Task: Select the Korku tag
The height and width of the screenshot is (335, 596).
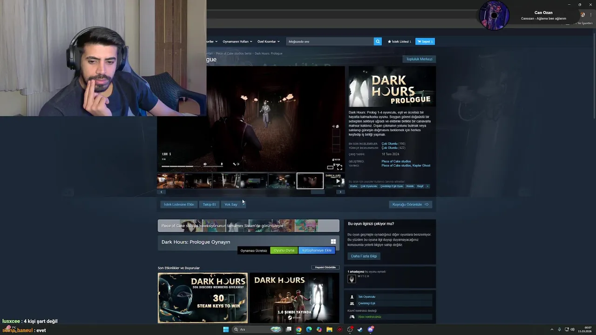Action: [354, 186]
